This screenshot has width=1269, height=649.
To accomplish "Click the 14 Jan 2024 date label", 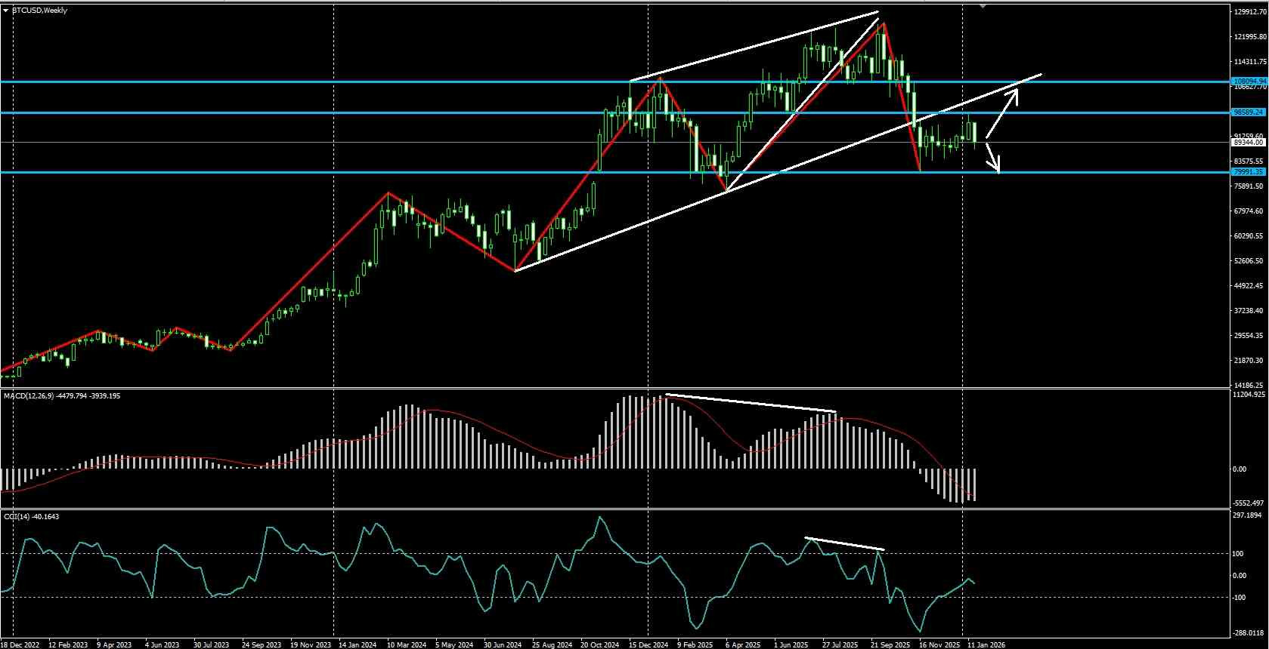I will pos(357,644).
